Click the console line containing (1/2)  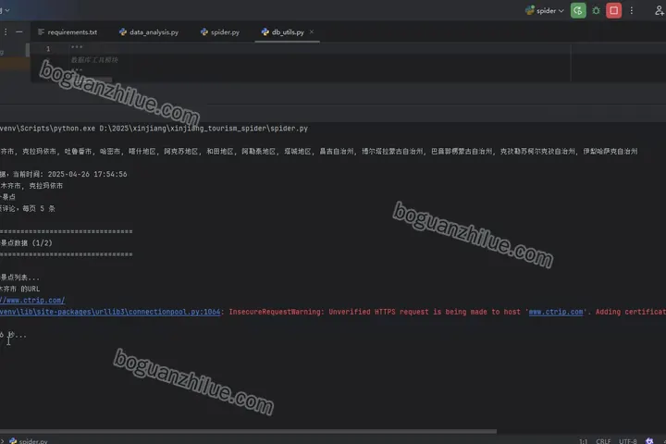pos(26,243)
